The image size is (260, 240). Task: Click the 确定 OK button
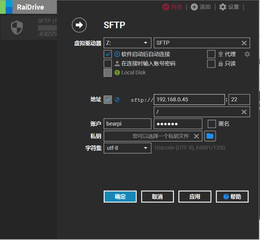click(x=120, y=196)
